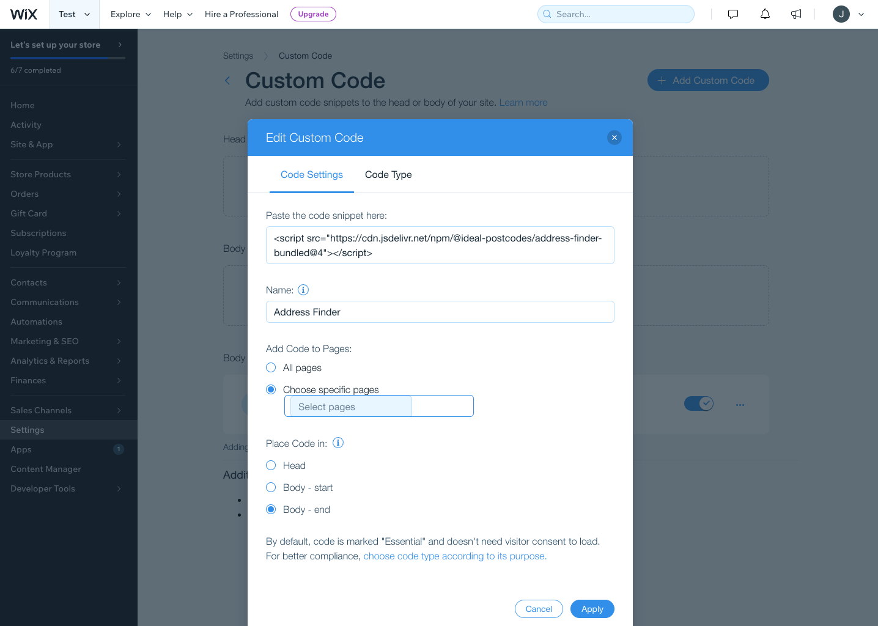Click the search magnifier icon
The height and width of the screenshot is (626, 878).
(547, 13)
